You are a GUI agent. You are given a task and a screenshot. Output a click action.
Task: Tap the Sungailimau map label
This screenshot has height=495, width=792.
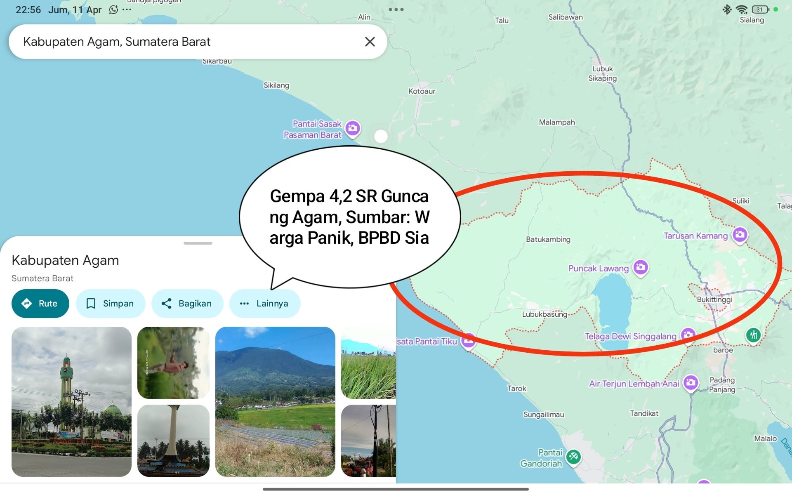coord(544,415)
